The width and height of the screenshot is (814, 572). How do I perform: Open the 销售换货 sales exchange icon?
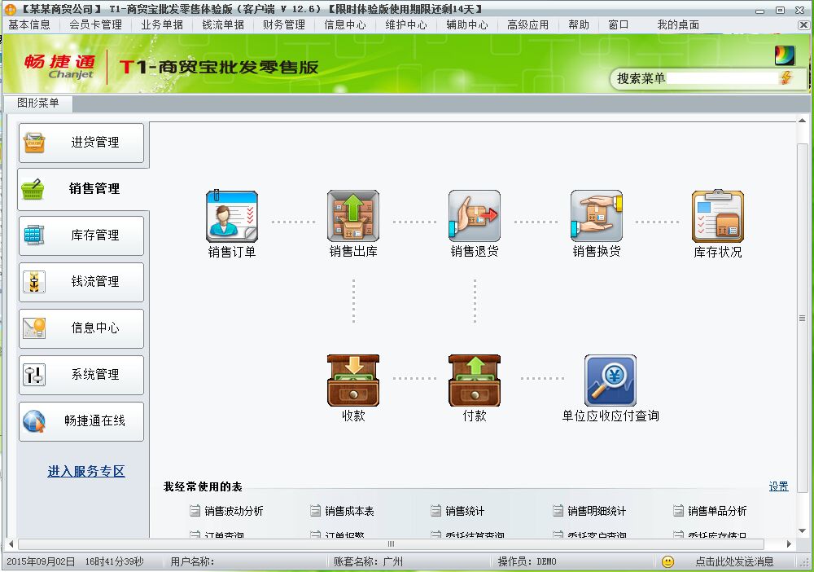click(x=597, y=216)
